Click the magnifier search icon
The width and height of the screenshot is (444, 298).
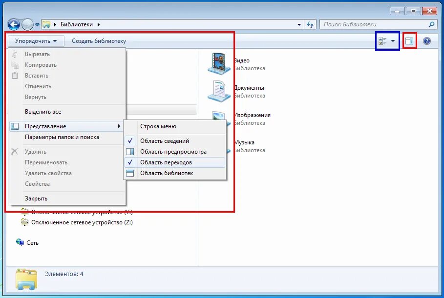[x=431, y=24]
